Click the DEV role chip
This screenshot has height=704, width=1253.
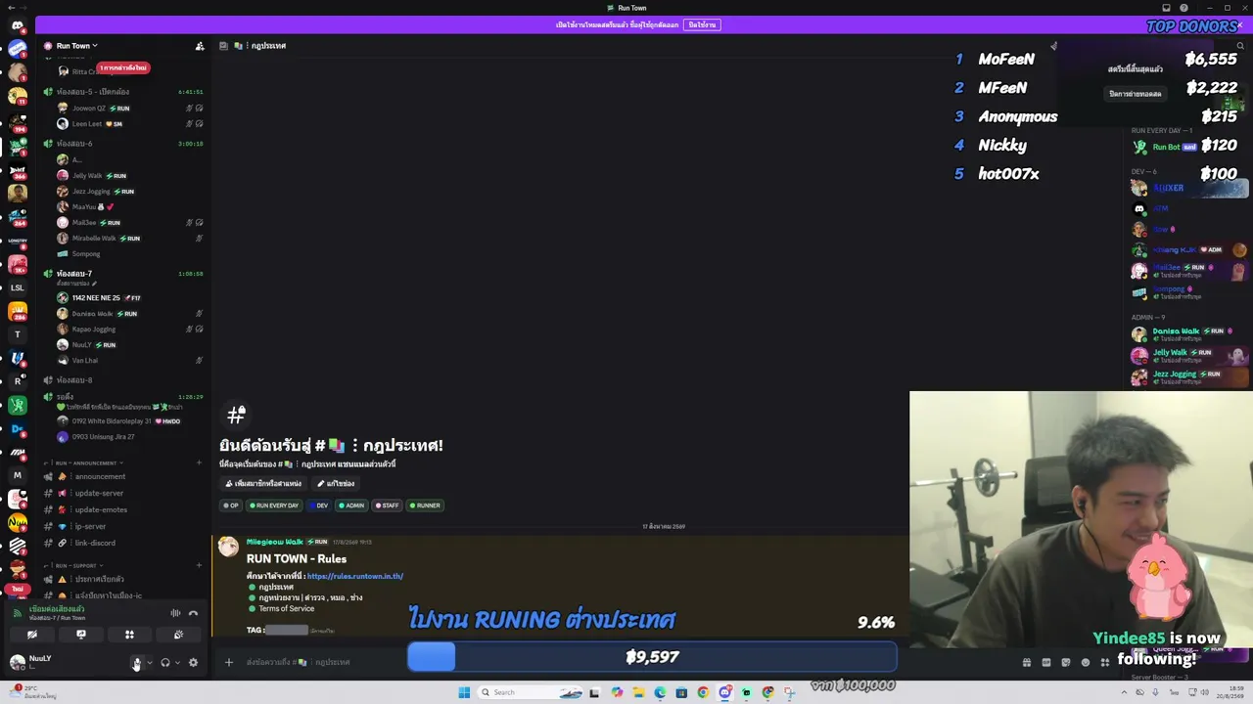(319, 506)
